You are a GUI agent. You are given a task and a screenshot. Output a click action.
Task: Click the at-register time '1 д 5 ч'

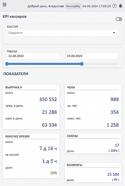pyautogui.click(x=50, y=161)
